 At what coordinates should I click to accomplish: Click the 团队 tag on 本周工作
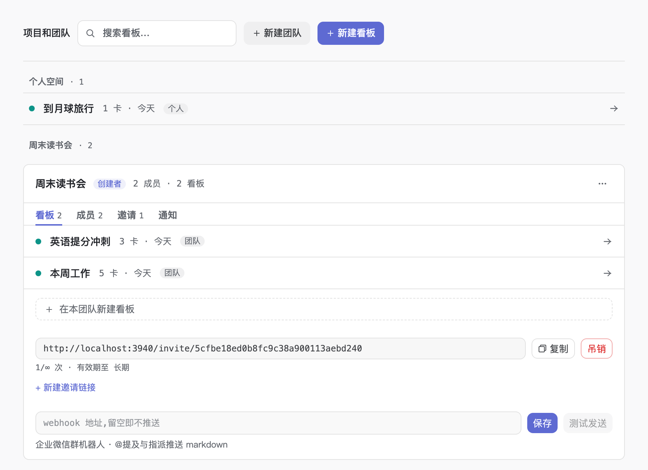coord(172,273)
